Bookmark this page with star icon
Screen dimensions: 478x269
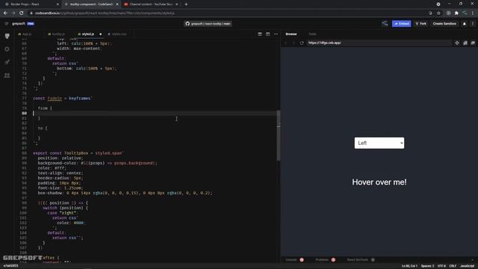click(438, 13)
